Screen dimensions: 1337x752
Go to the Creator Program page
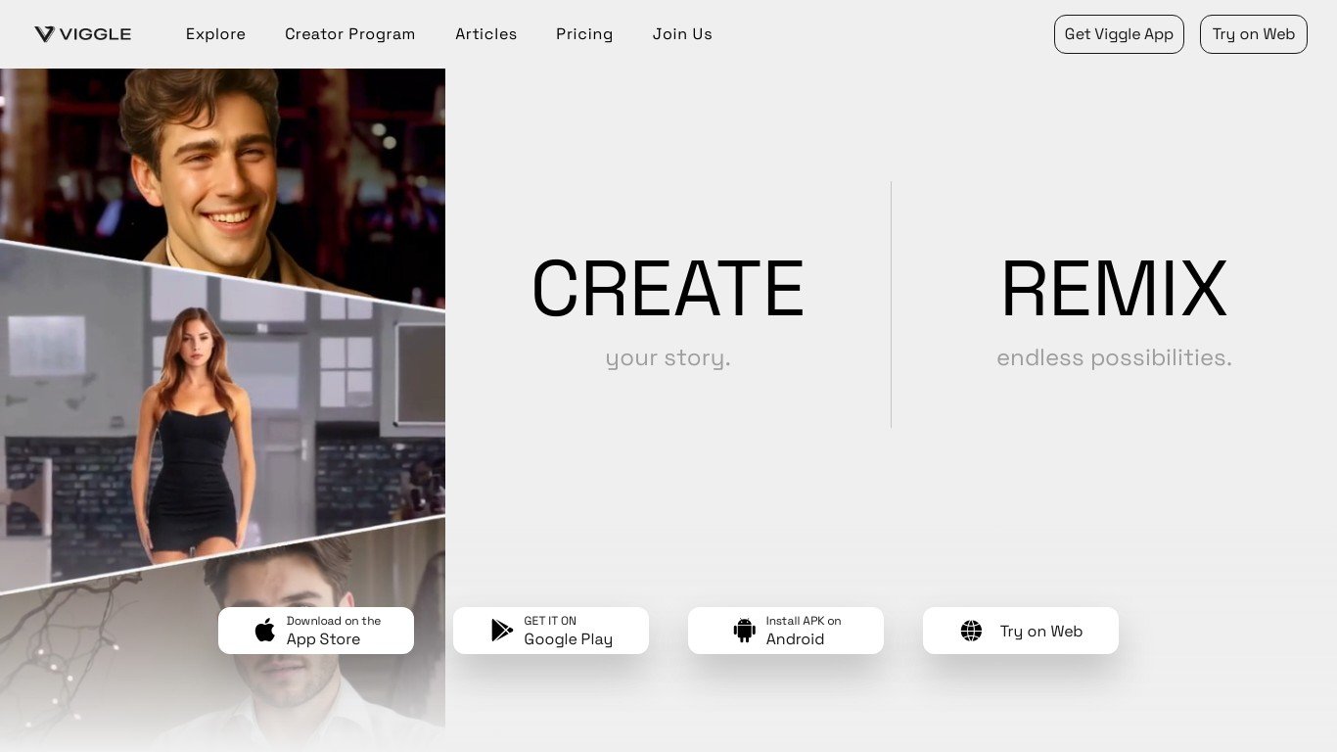point(349,34)
